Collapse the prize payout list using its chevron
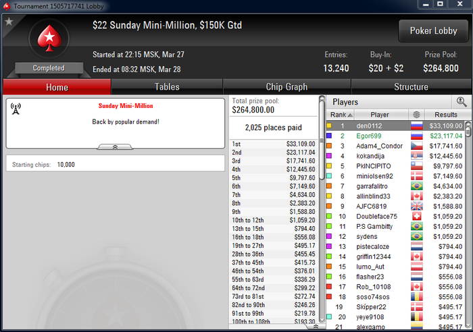 coord(316,327)
